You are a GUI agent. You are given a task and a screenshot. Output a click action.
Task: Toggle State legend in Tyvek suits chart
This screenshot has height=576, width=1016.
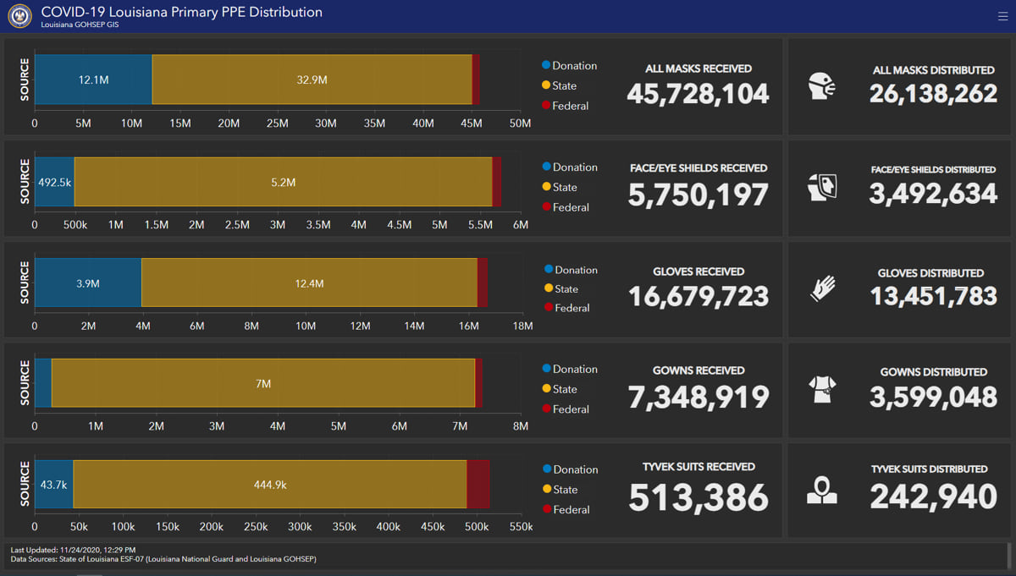[560, 490]
